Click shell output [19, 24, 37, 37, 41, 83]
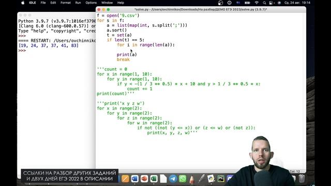 (x=48, y=45)
